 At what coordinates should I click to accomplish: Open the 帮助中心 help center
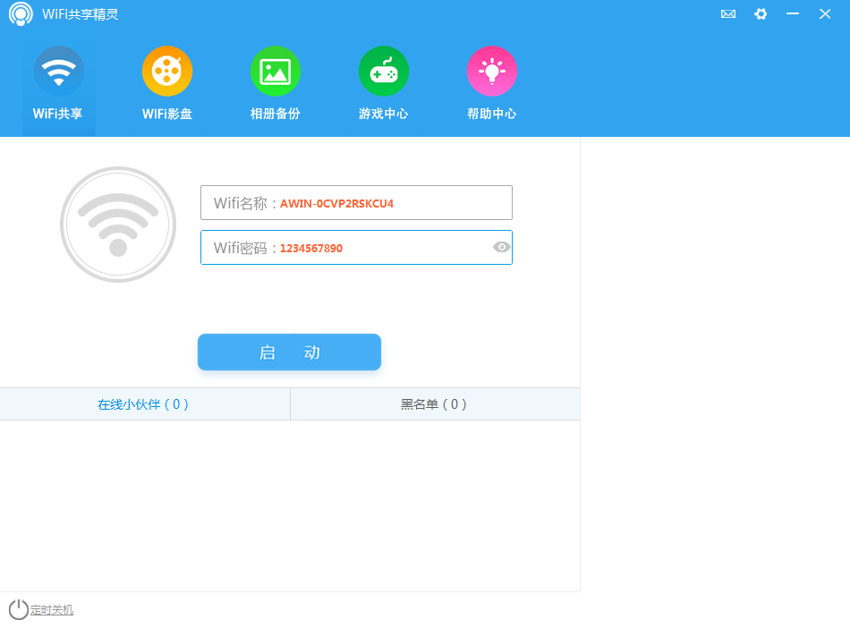(491, 82)
